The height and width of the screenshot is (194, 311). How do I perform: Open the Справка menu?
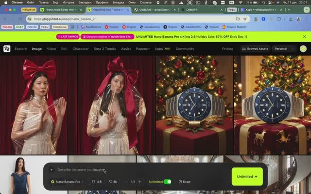coord(146,2)
